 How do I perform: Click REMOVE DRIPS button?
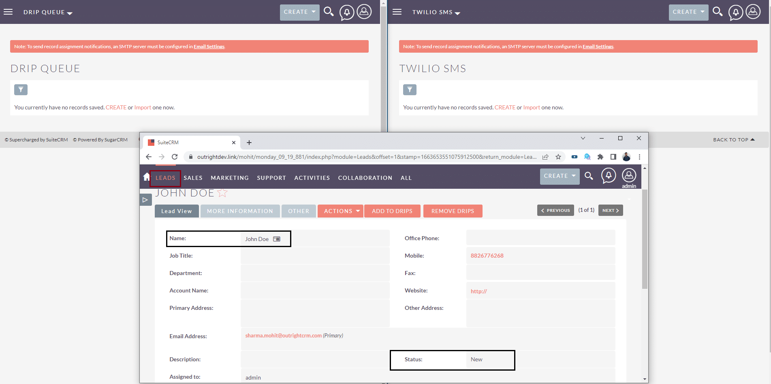point(453,211)
